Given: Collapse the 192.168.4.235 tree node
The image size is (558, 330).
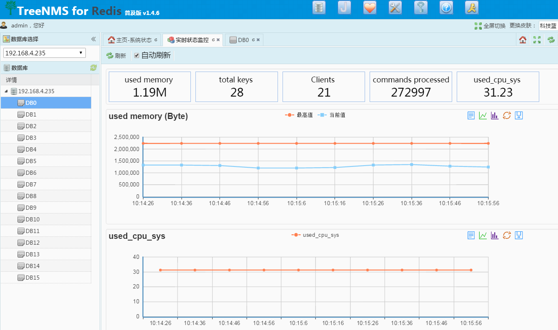Looking at the screenshot, I should [x=6, y=91].
